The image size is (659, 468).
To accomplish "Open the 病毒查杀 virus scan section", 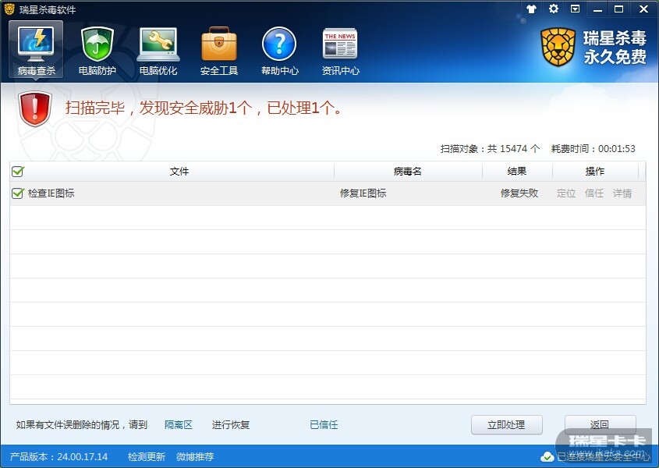I will [36, 50].
